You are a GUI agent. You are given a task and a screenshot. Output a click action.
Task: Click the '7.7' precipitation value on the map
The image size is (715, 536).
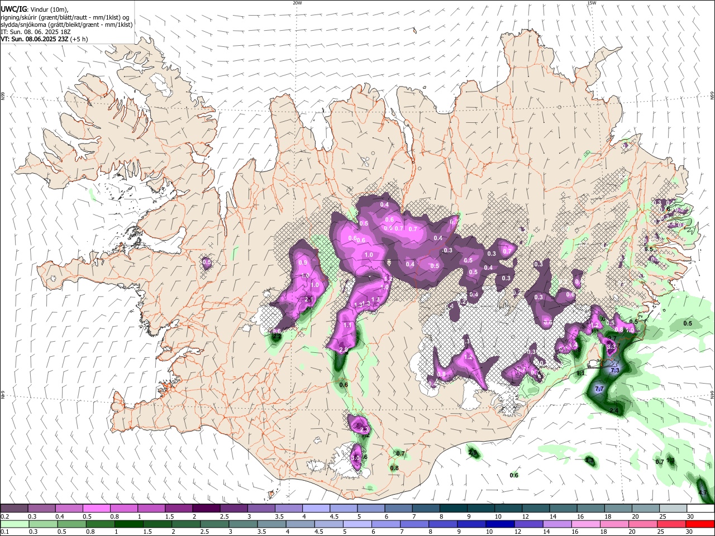600,389
